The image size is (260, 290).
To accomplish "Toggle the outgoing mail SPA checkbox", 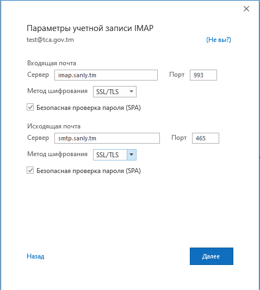I will pyautogui.click(x=30, y=170).
